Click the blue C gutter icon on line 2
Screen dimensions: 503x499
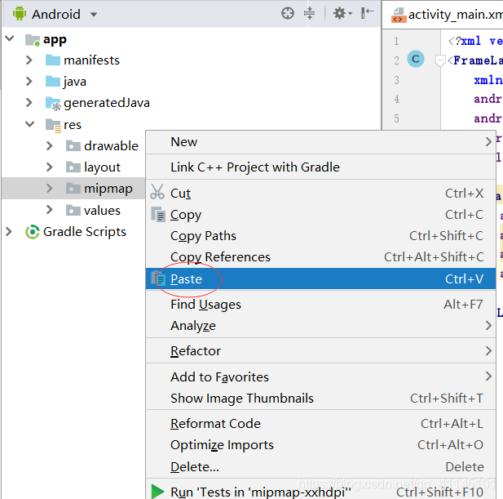(416, 59)
